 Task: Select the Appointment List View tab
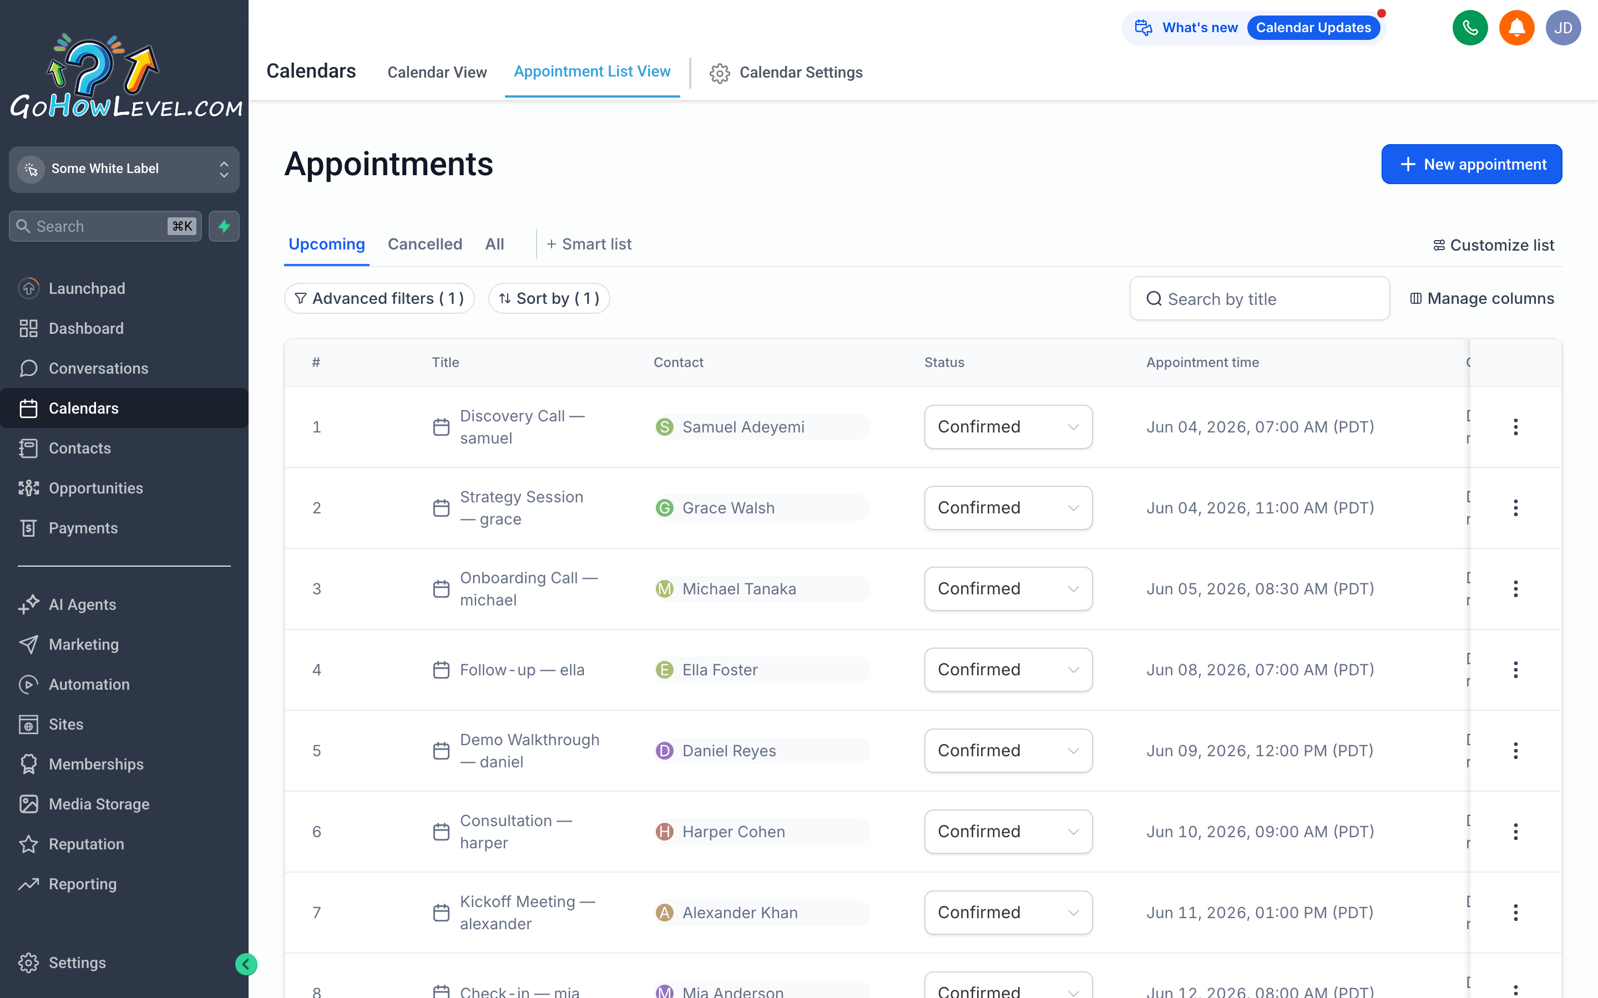click(x=593, y=72)
